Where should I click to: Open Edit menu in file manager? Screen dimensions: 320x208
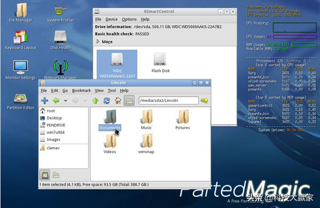click(54, 91)
